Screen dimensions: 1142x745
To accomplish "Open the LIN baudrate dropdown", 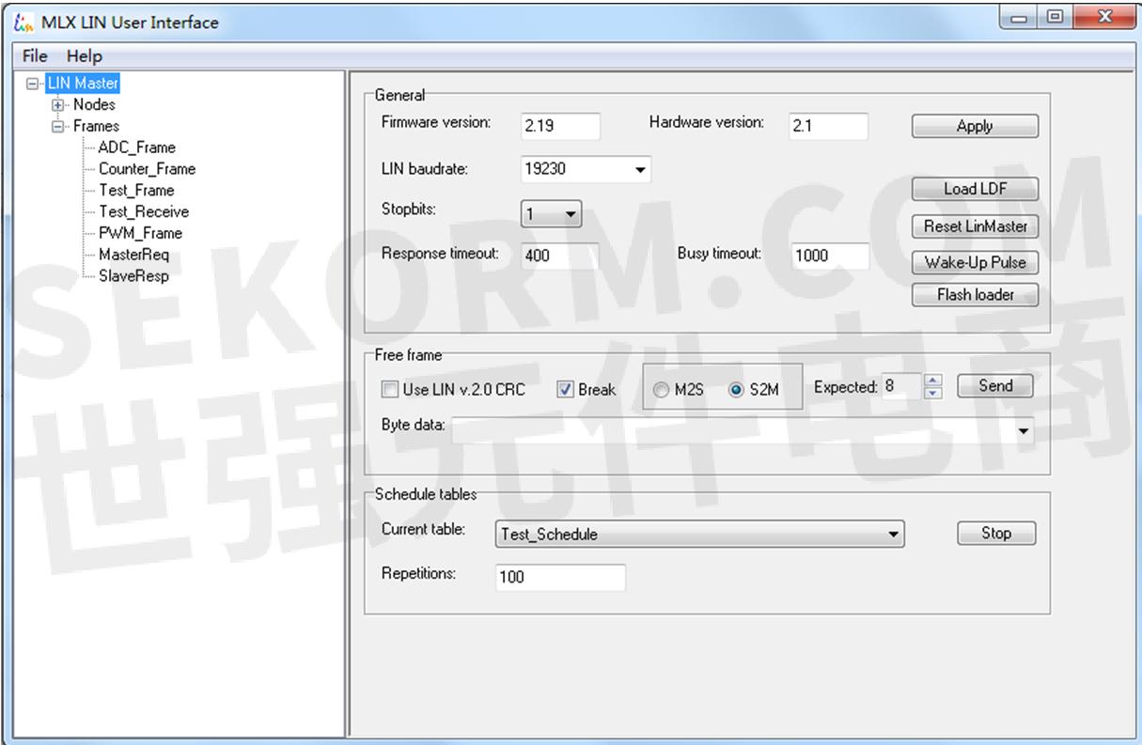I will tap(640, 171).
